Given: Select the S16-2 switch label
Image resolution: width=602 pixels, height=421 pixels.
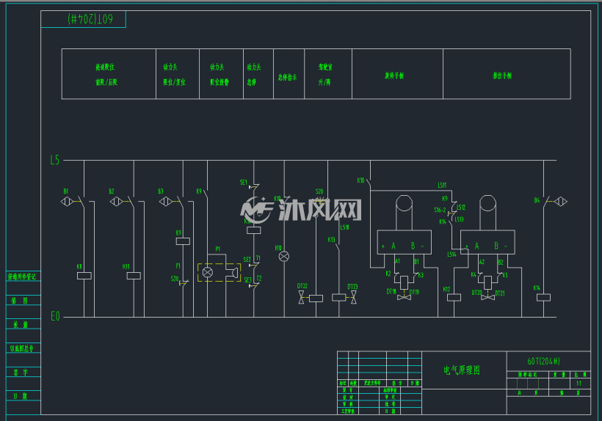Looking at the screenshot, I should 440,210.
